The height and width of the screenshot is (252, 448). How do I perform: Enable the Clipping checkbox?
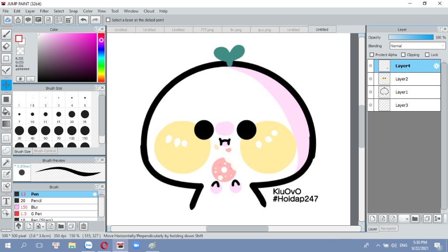tap(403, 55)
